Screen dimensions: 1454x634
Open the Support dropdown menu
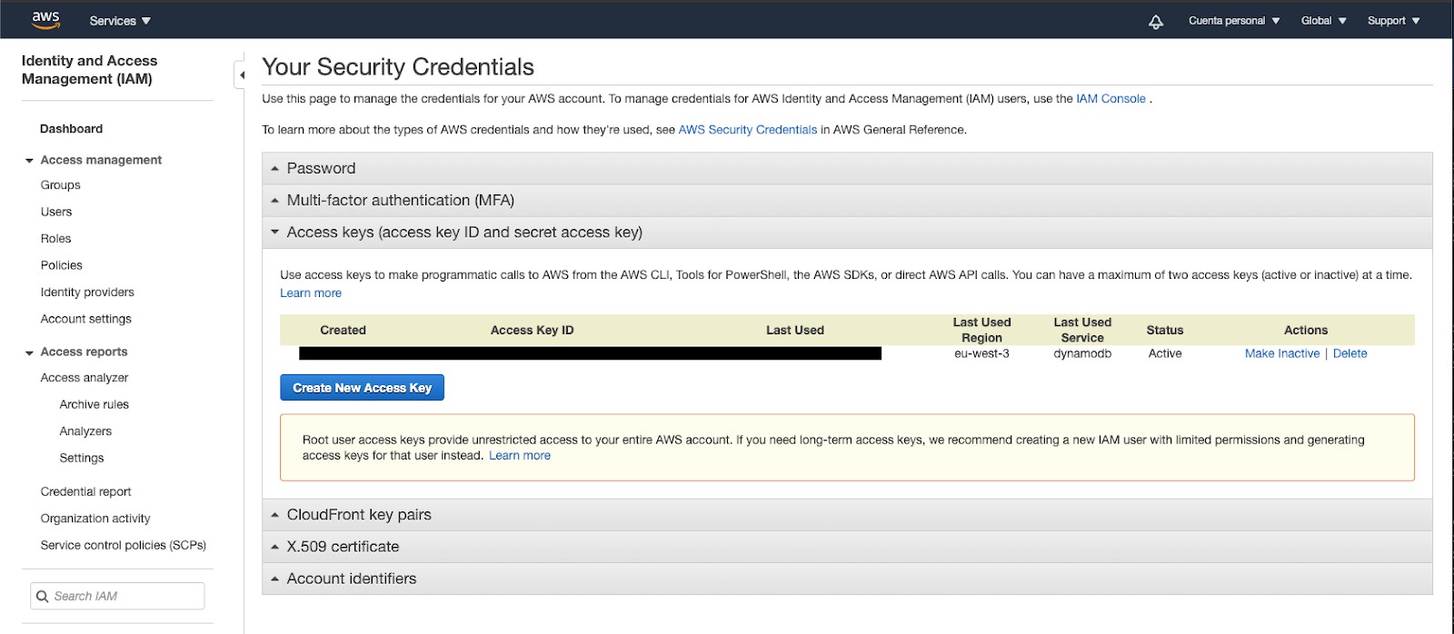click(x=1393, y=21)
